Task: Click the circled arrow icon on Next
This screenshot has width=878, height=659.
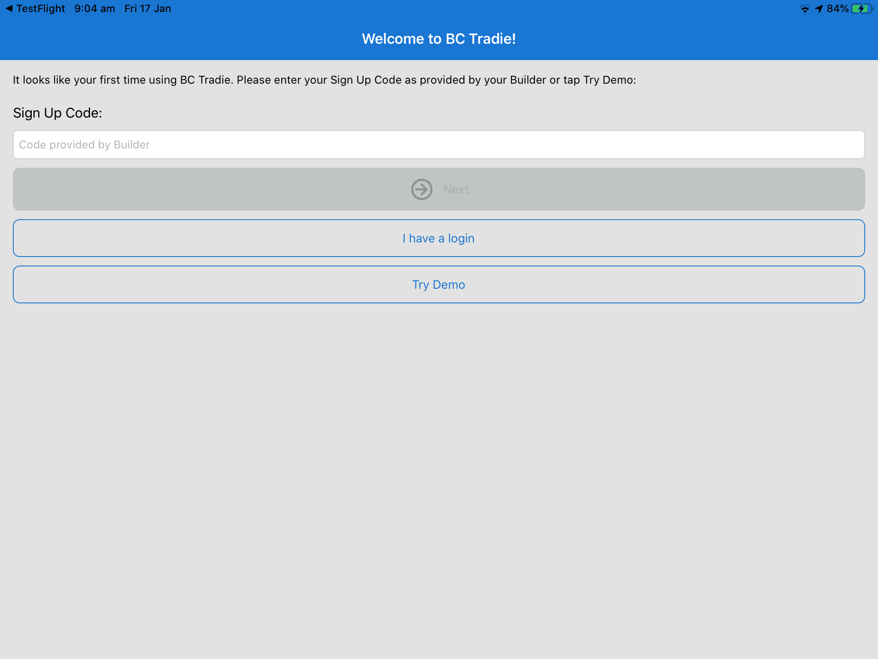Action: [422, 189]
